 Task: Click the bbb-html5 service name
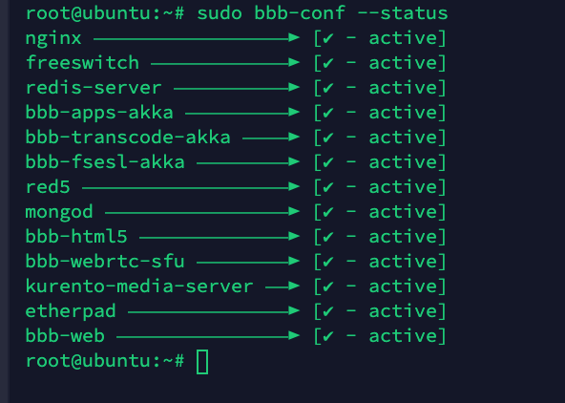[76, 237]
